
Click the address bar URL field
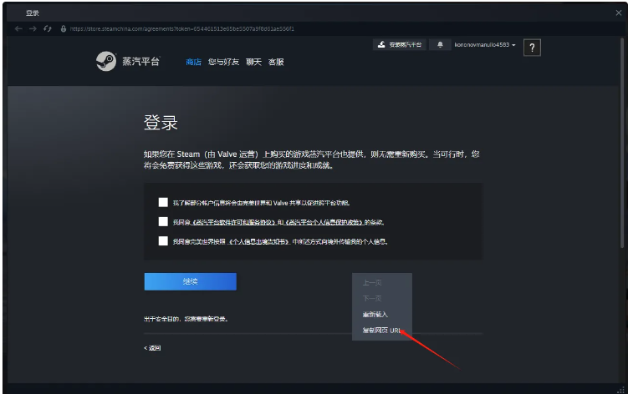[181, 29]
